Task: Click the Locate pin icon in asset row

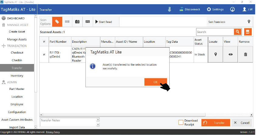Action: pos(216,55)
